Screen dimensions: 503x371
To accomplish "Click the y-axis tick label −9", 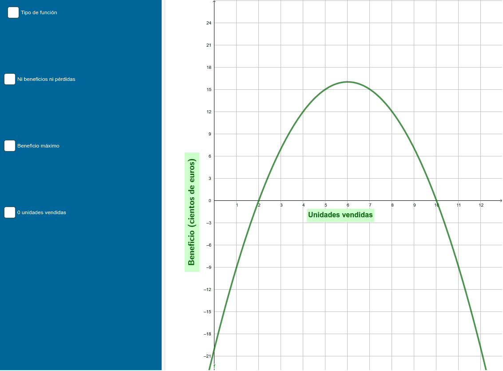I will (209, 267).
